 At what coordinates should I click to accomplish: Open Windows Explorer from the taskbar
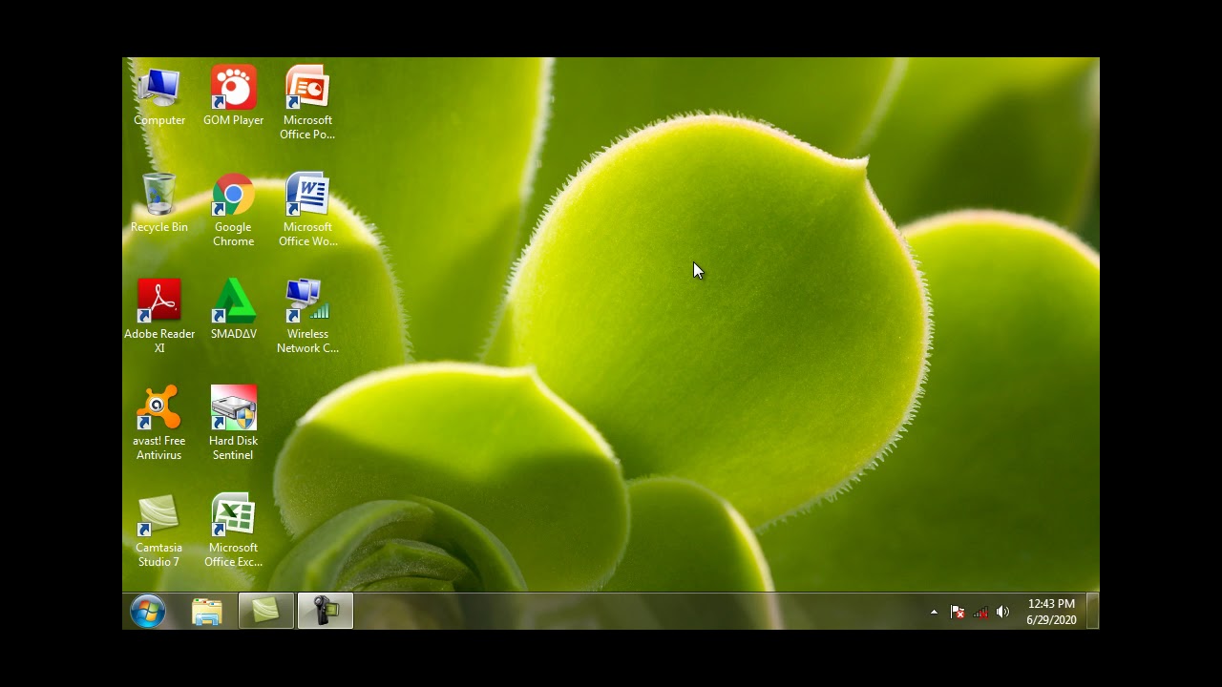pos(206,612)
